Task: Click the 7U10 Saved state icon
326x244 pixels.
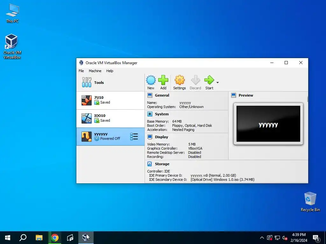Action: pos(97,102)
